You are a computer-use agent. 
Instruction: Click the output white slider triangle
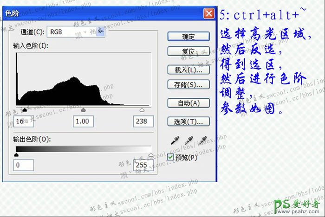(150, 155)
